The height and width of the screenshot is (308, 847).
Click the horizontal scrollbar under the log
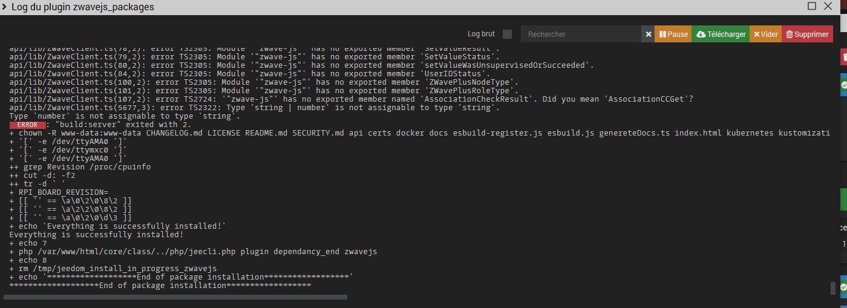pos(175,297)
